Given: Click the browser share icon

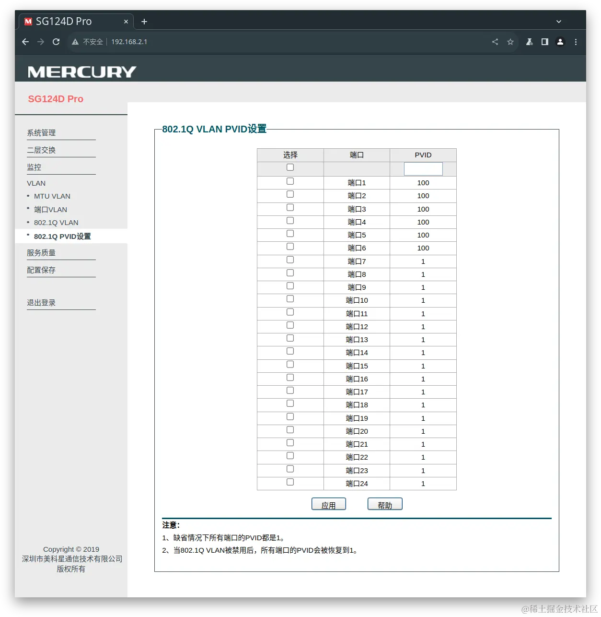Looking at the screenshot, I should [x=495, y=42].
